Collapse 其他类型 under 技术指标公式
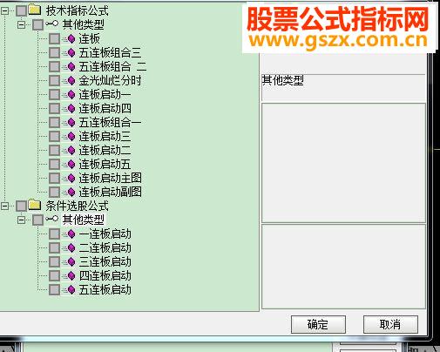Screen dimensions: 440x352 click(x=21, y=24)
